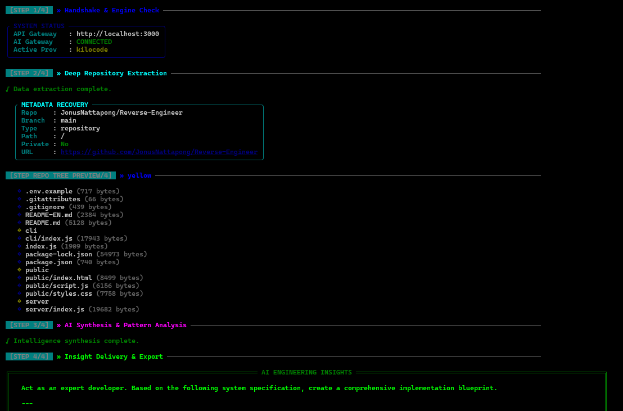Click the [STEP REPO TREE PREVIEW/4] badge
623x411 pixels.
click(x=61, y=175)
